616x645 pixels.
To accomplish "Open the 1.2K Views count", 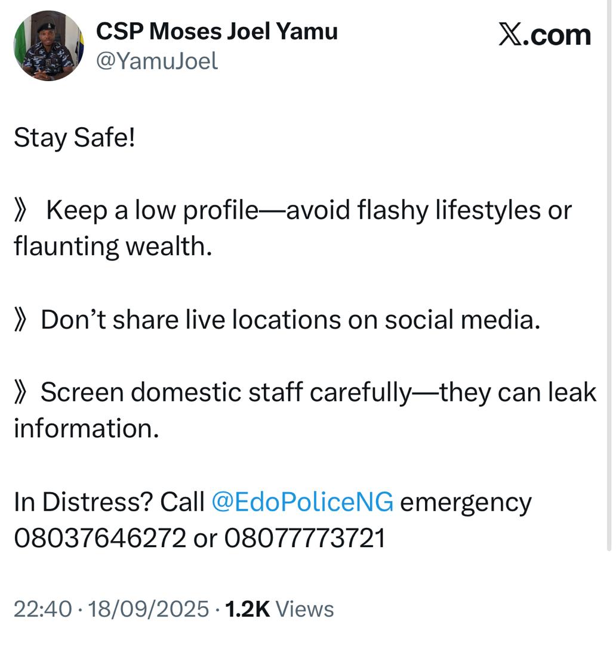I will (278, 609).
